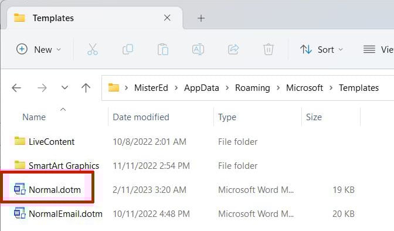Open the New item menu
The width and height of the screenshot is (394, 231).
(x=39, y=49)
